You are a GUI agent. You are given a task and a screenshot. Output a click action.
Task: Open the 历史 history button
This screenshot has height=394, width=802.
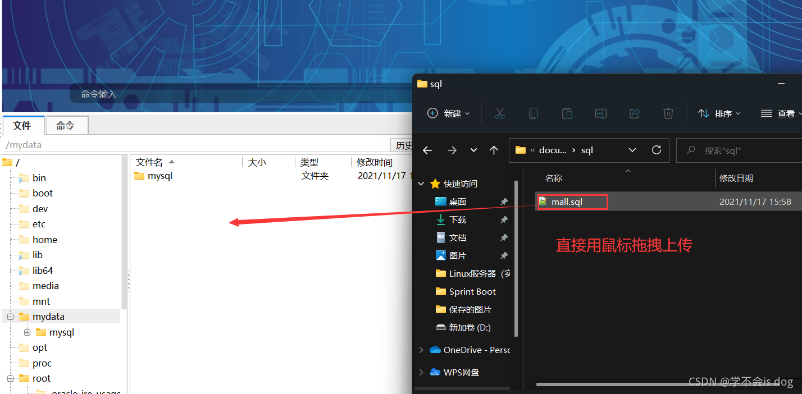click(x=405, y=145)
